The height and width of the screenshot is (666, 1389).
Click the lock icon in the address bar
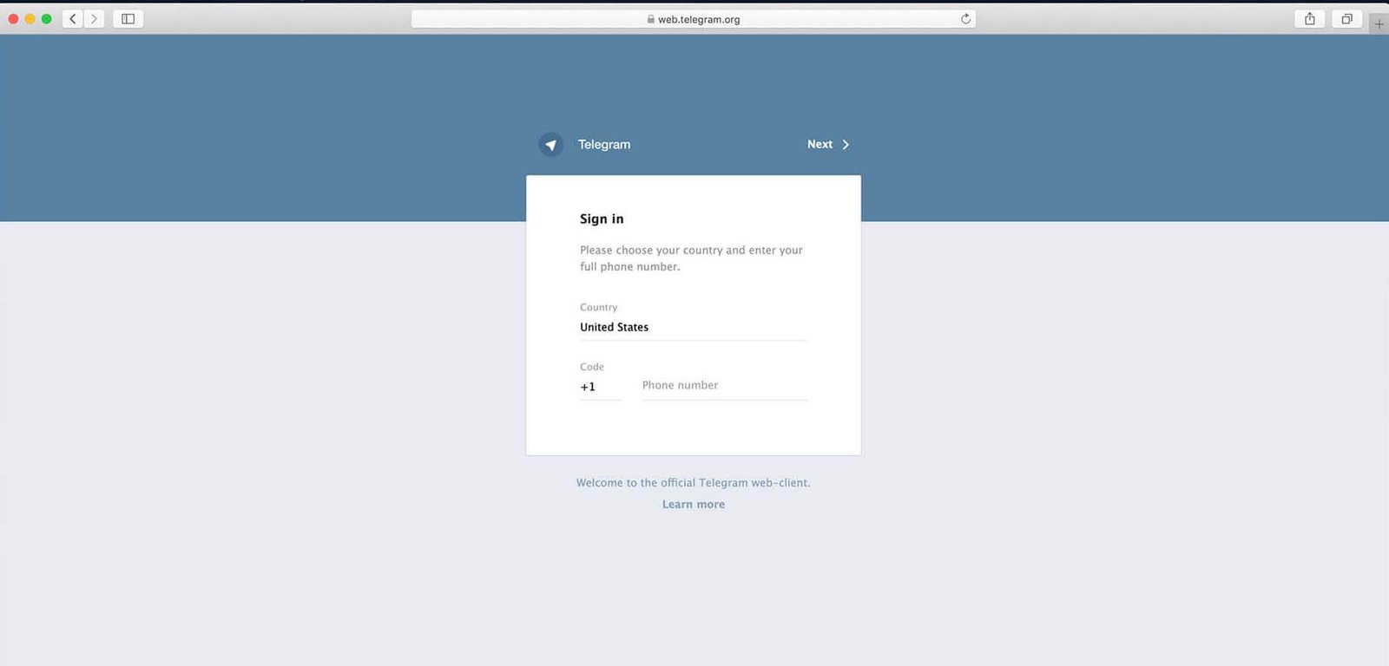tap(651, 19)
